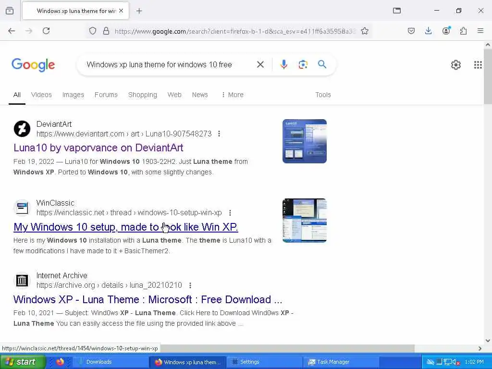Viewport: 492px width, 369px height.
Task: Click the site security padlock icon
Action: click(106, 31)
